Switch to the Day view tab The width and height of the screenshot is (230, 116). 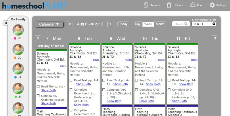click(x=138, y=24)
